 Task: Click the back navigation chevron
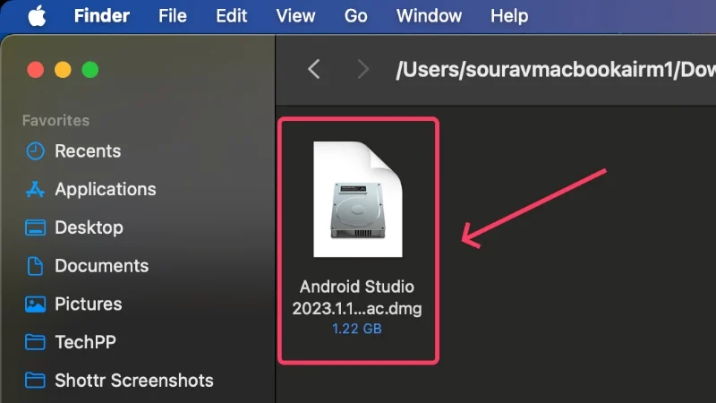tap(313, 69)
